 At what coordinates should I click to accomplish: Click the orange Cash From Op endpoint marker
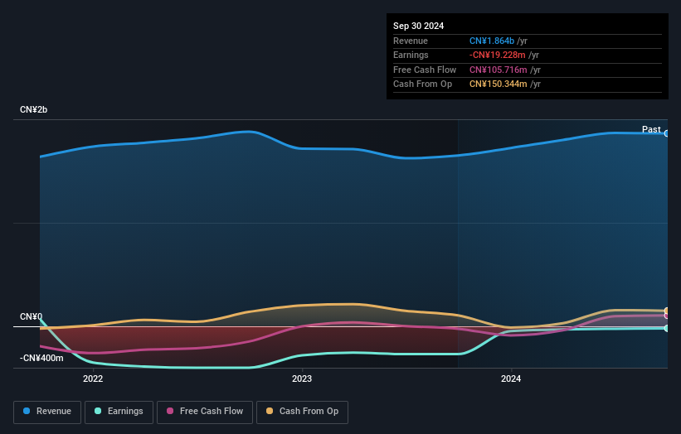point(667,311)
